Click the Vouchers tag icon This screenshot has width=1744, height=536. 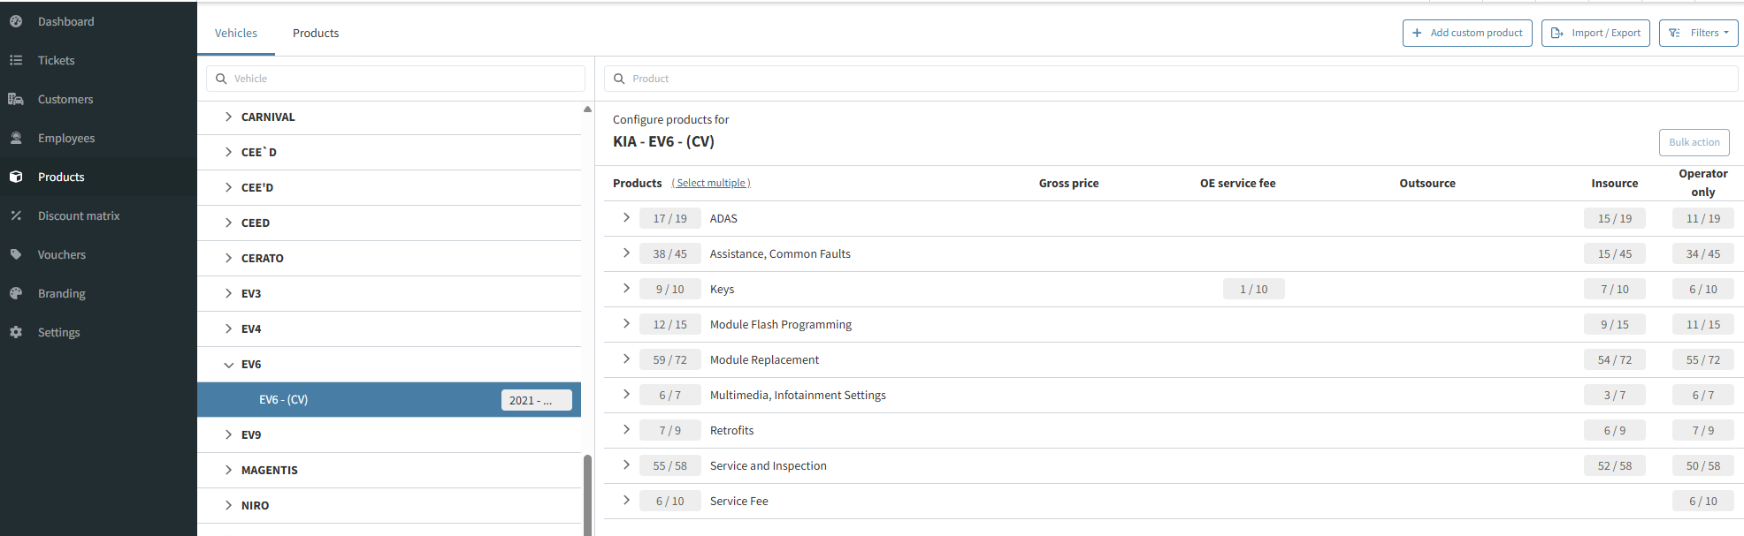click(16, 254)
